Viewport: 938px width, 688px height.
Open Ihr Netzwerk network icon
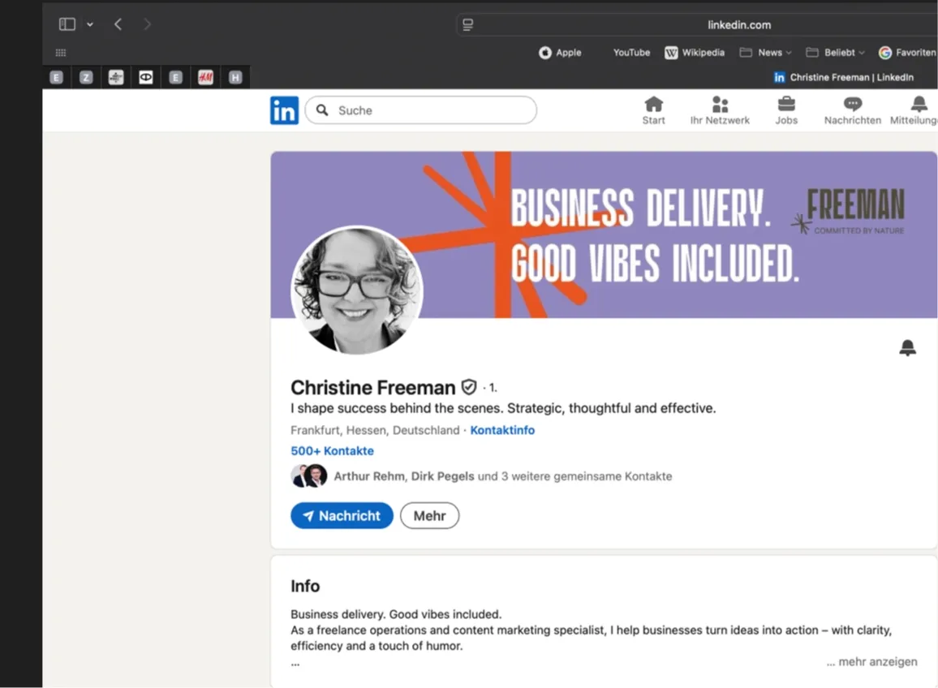pyautogui.click(x=720, y=105)
